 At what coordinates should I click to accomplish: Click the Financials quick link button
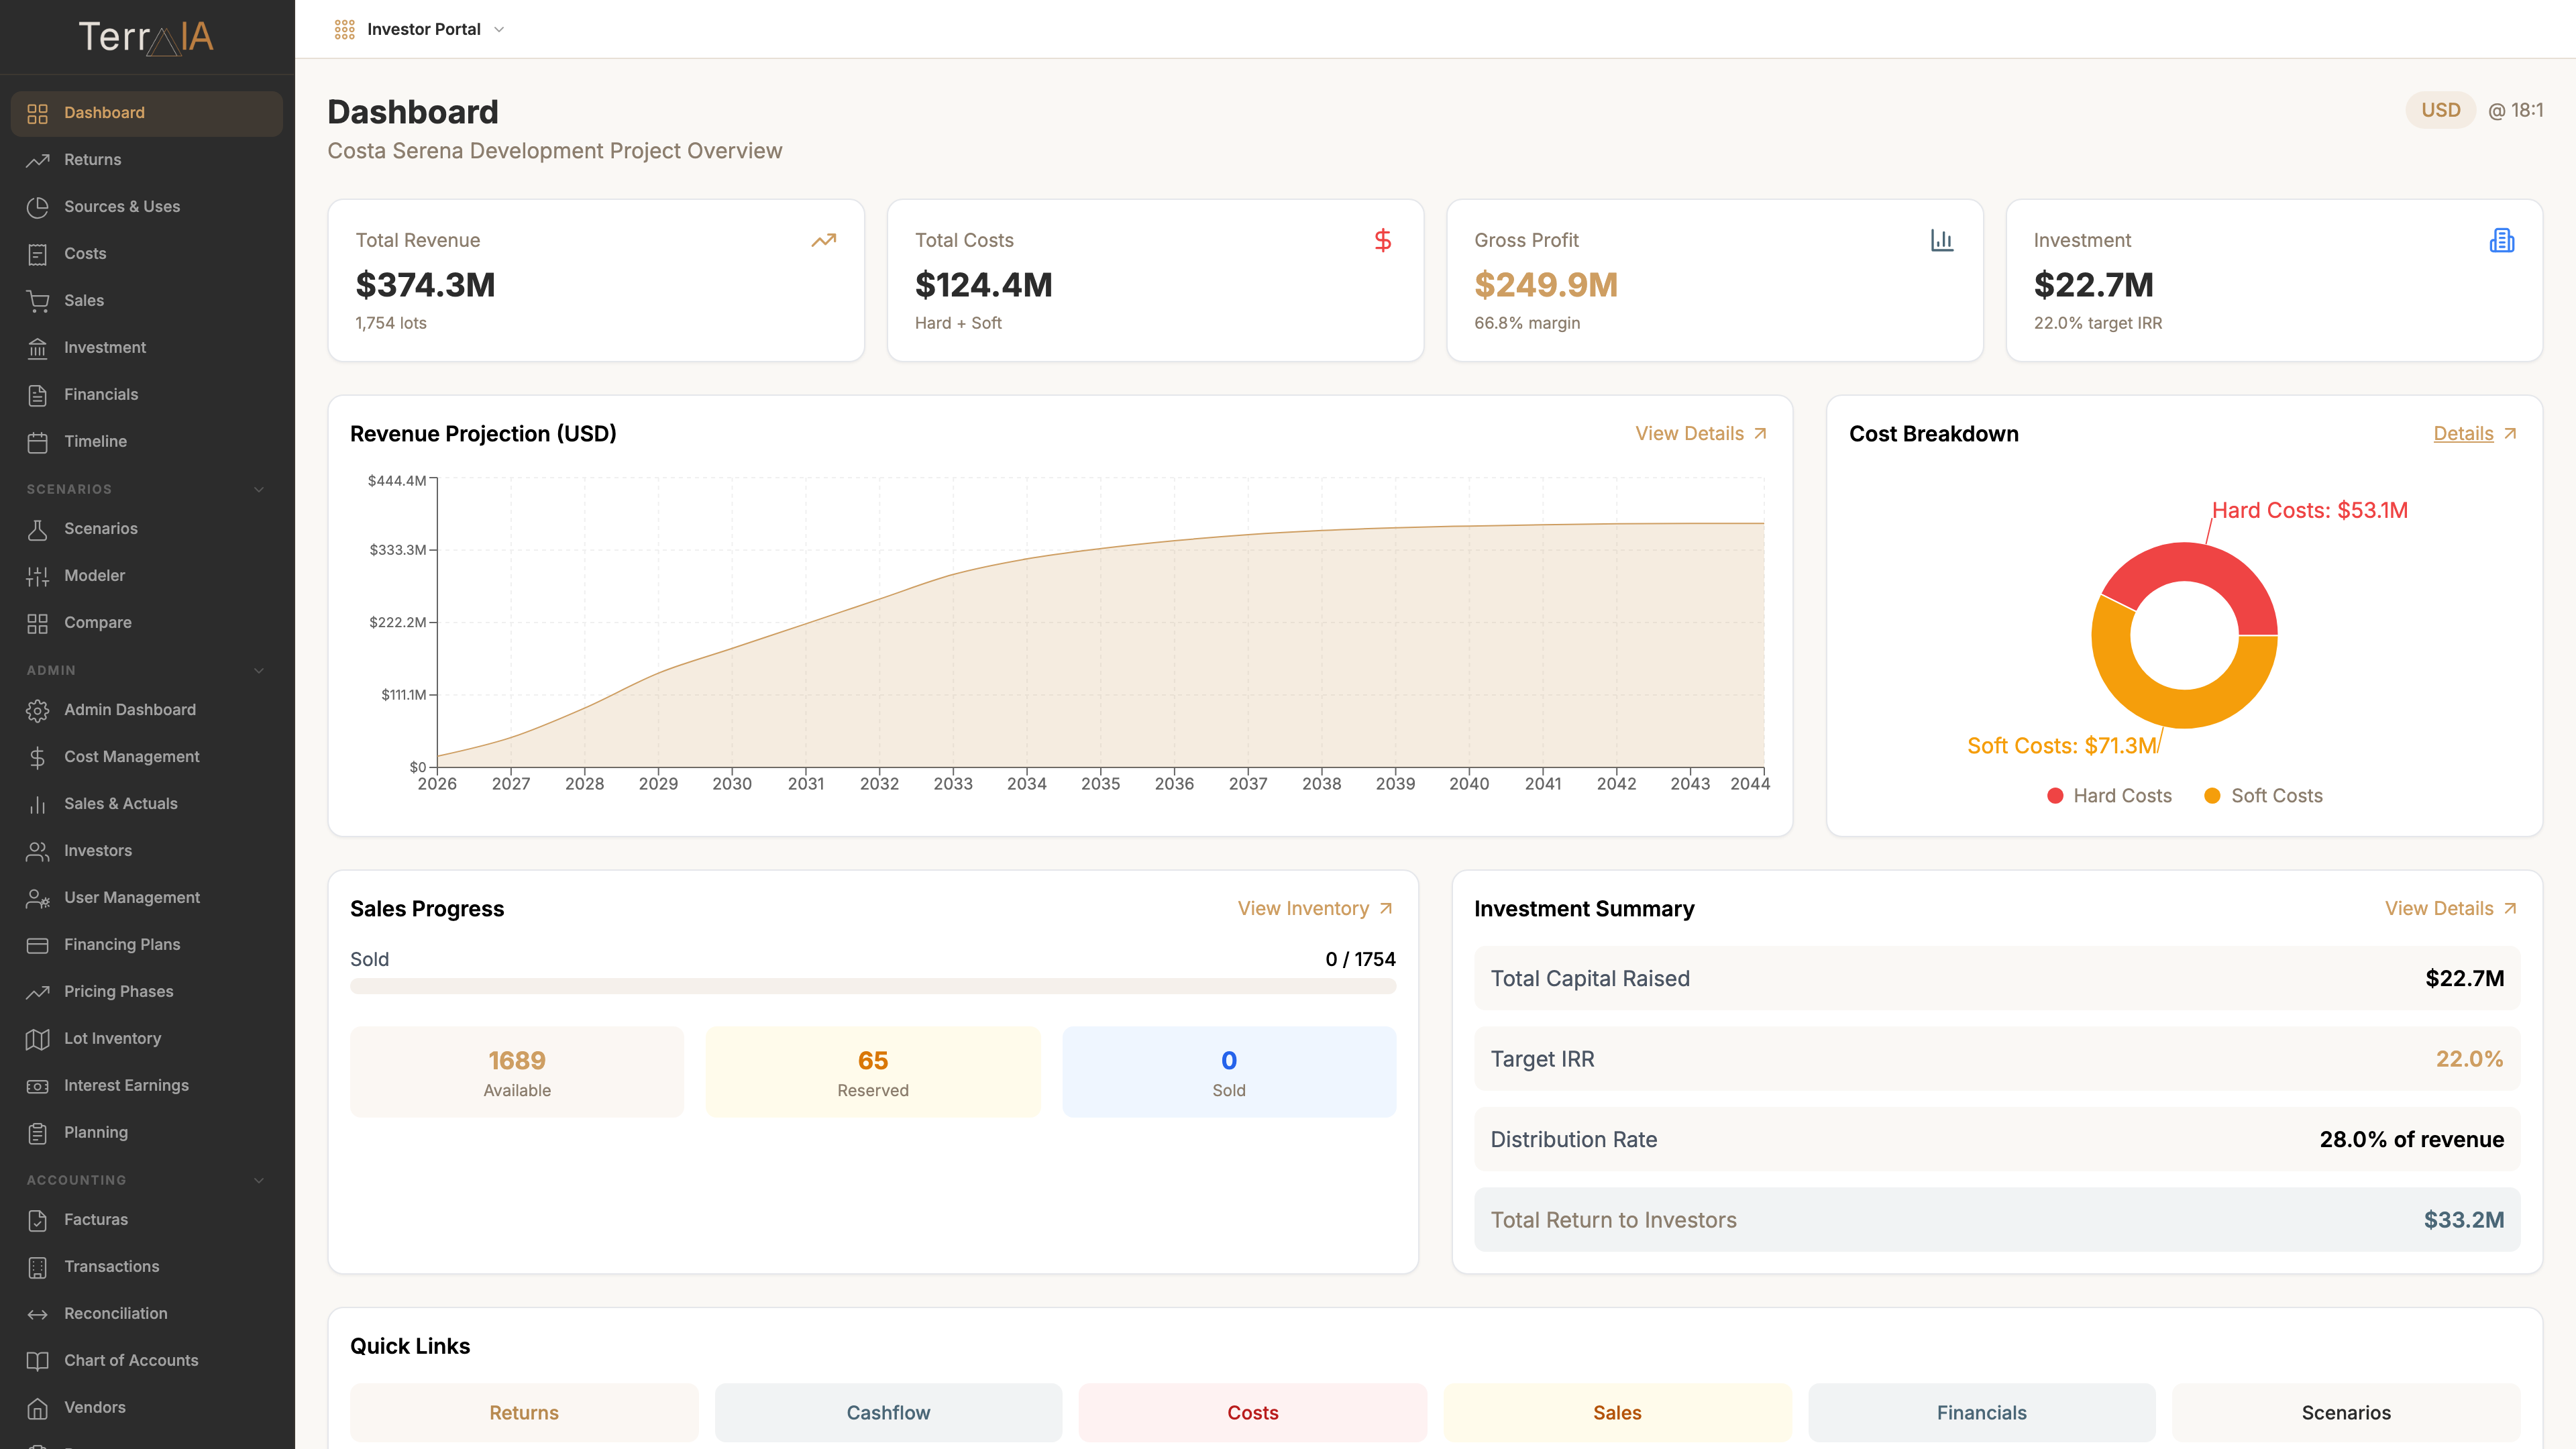1982,1413
